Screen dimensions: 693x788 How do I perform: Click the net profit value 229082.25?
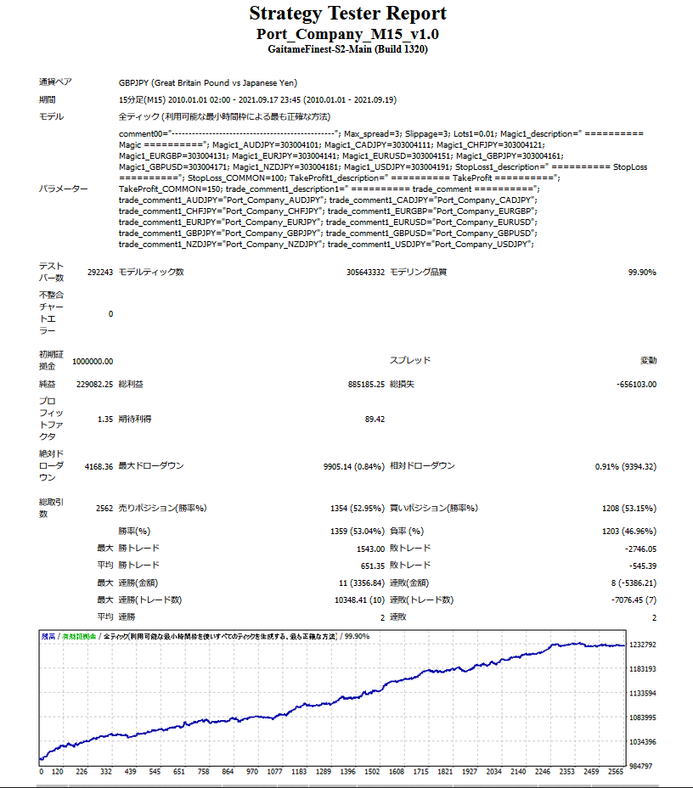[x=94, y=384]
